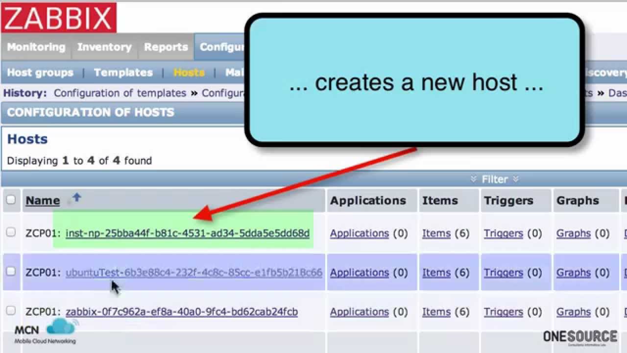Open Items link for ubuntuTest host
This screenshot has width=627, height=353.
pyautogui.click(x=436, y=273)
